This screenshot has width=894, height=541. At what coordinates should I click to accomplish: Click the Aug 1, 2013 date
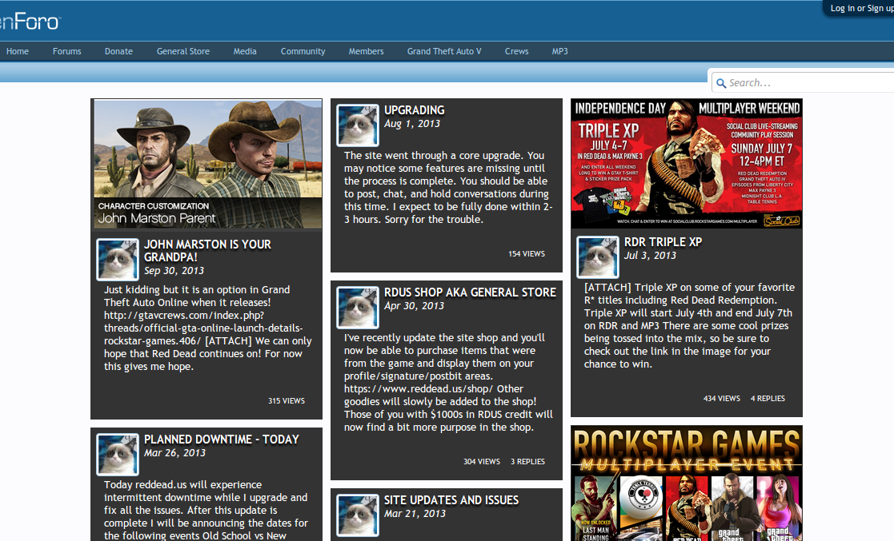pos(411,124)
